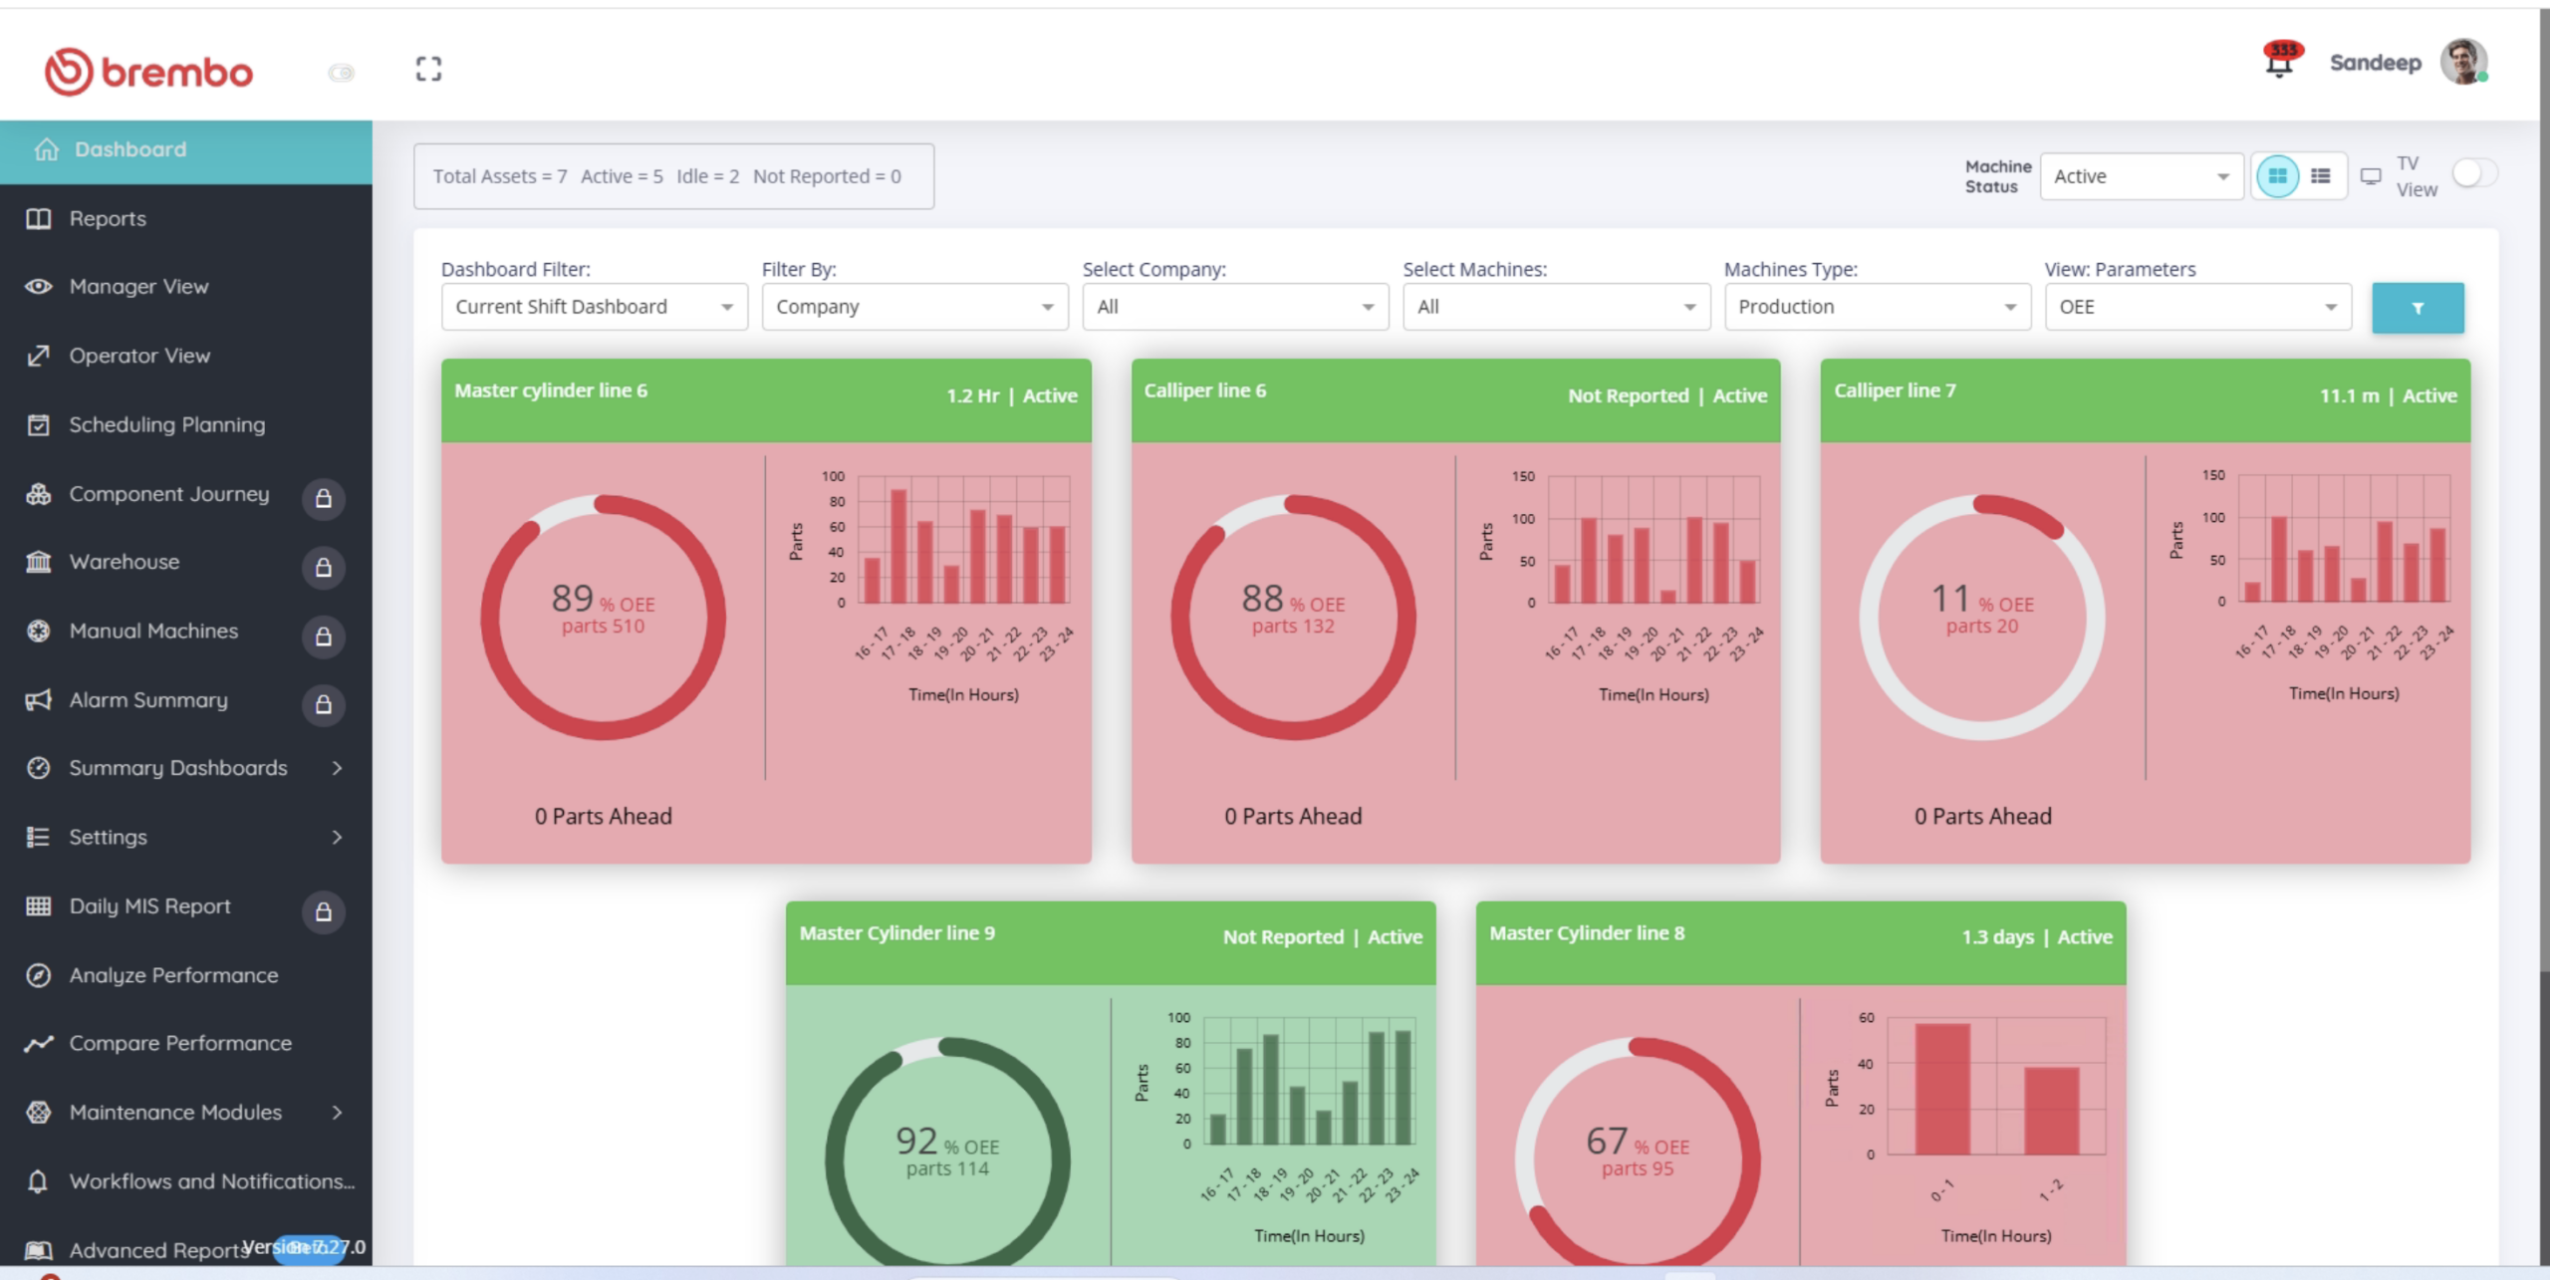Click the Settings list icon
Image resolution: width=2550 pixels, height=1280 pixels.
[38, 837]
